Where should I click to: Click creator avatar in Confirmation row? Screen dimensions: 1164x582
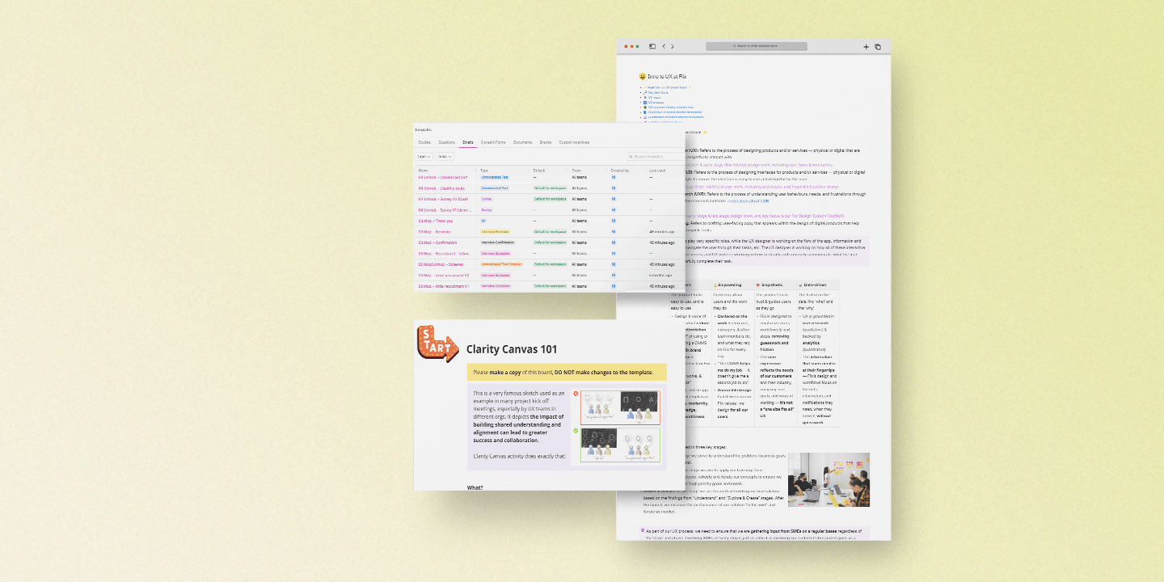click(614, 242)
